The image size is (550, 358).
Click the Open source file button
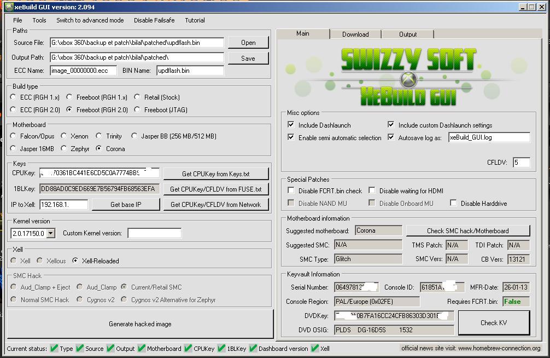(x=248, y=43)
